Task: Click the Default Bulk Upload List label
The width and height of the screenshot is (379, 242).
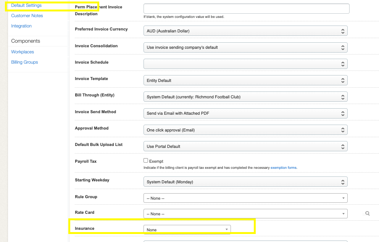Action: pyautogui.click(x=98, y=145)
